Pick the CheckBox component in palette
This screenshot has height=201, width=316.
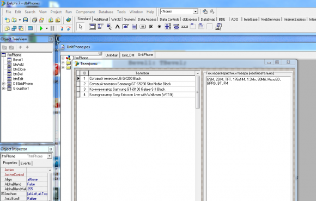[x=151, y=27]
